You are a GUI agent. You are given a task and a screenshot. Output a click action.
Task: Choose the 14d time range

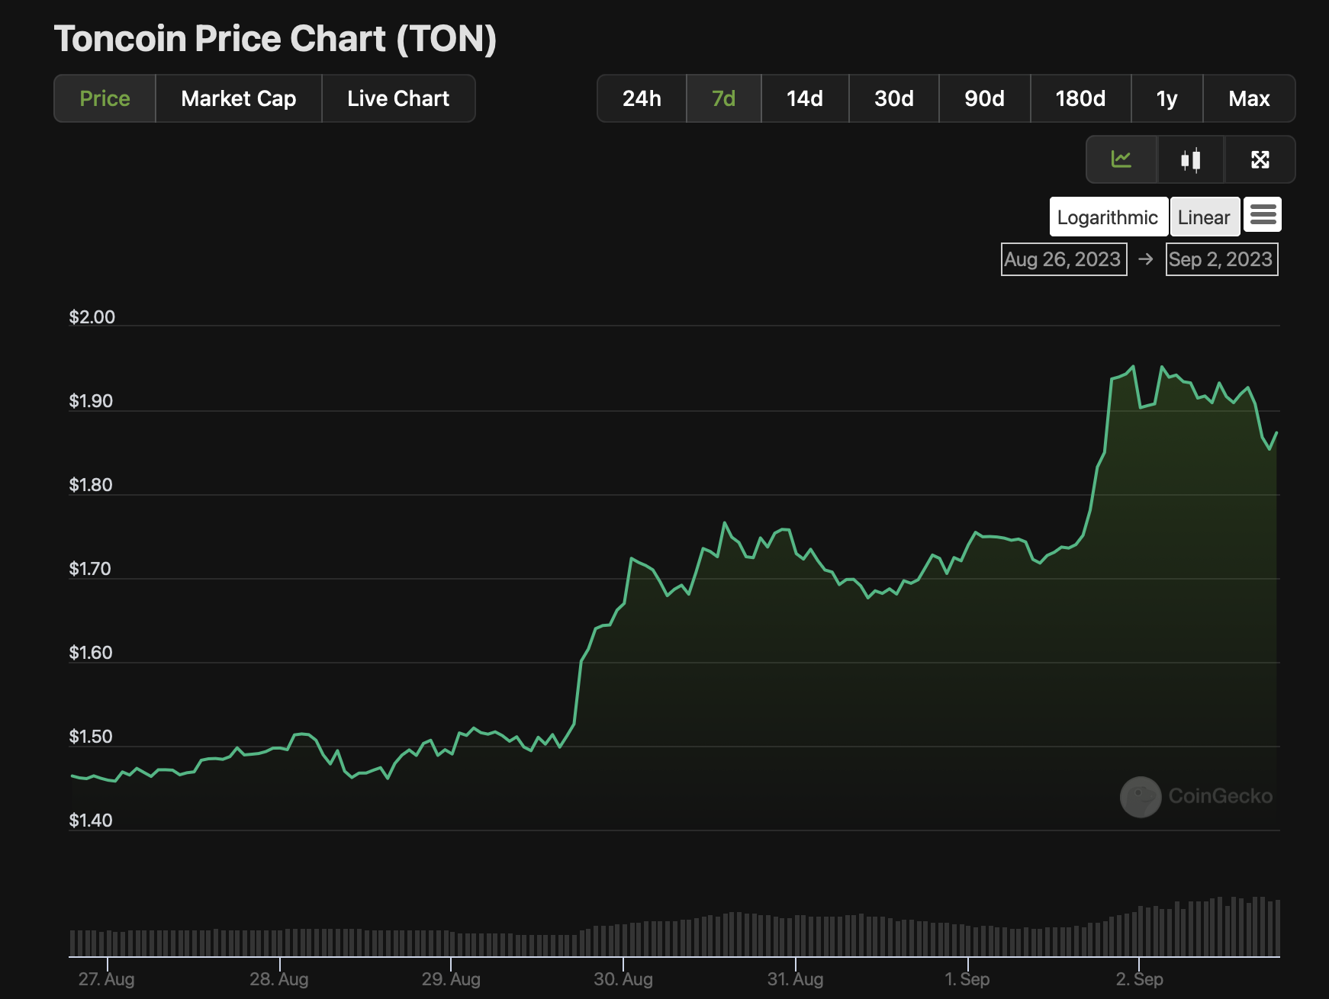click(805, 98)
